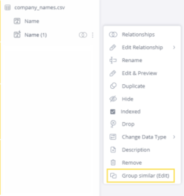Viewport: 184px width, 196px height.
Task: Click the Duplicate overlapping circles icon
Action: pos(113,86)
